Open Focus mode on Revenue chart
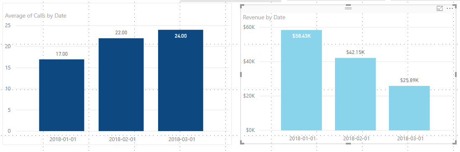This screenshot has width=460, height=152. pos(440,8)
